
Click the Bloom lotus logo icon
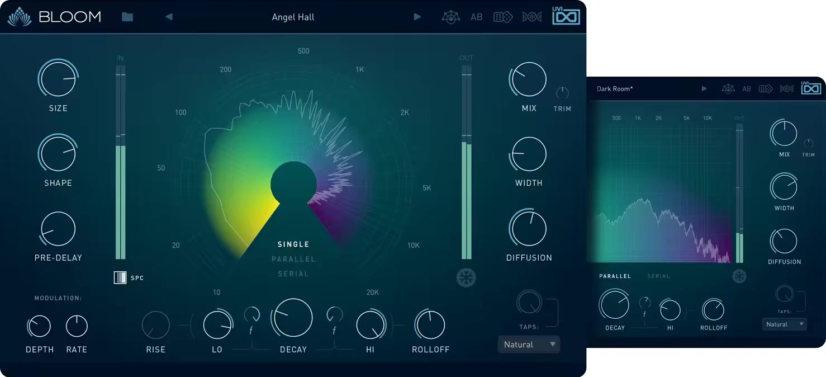coord(20,17)
